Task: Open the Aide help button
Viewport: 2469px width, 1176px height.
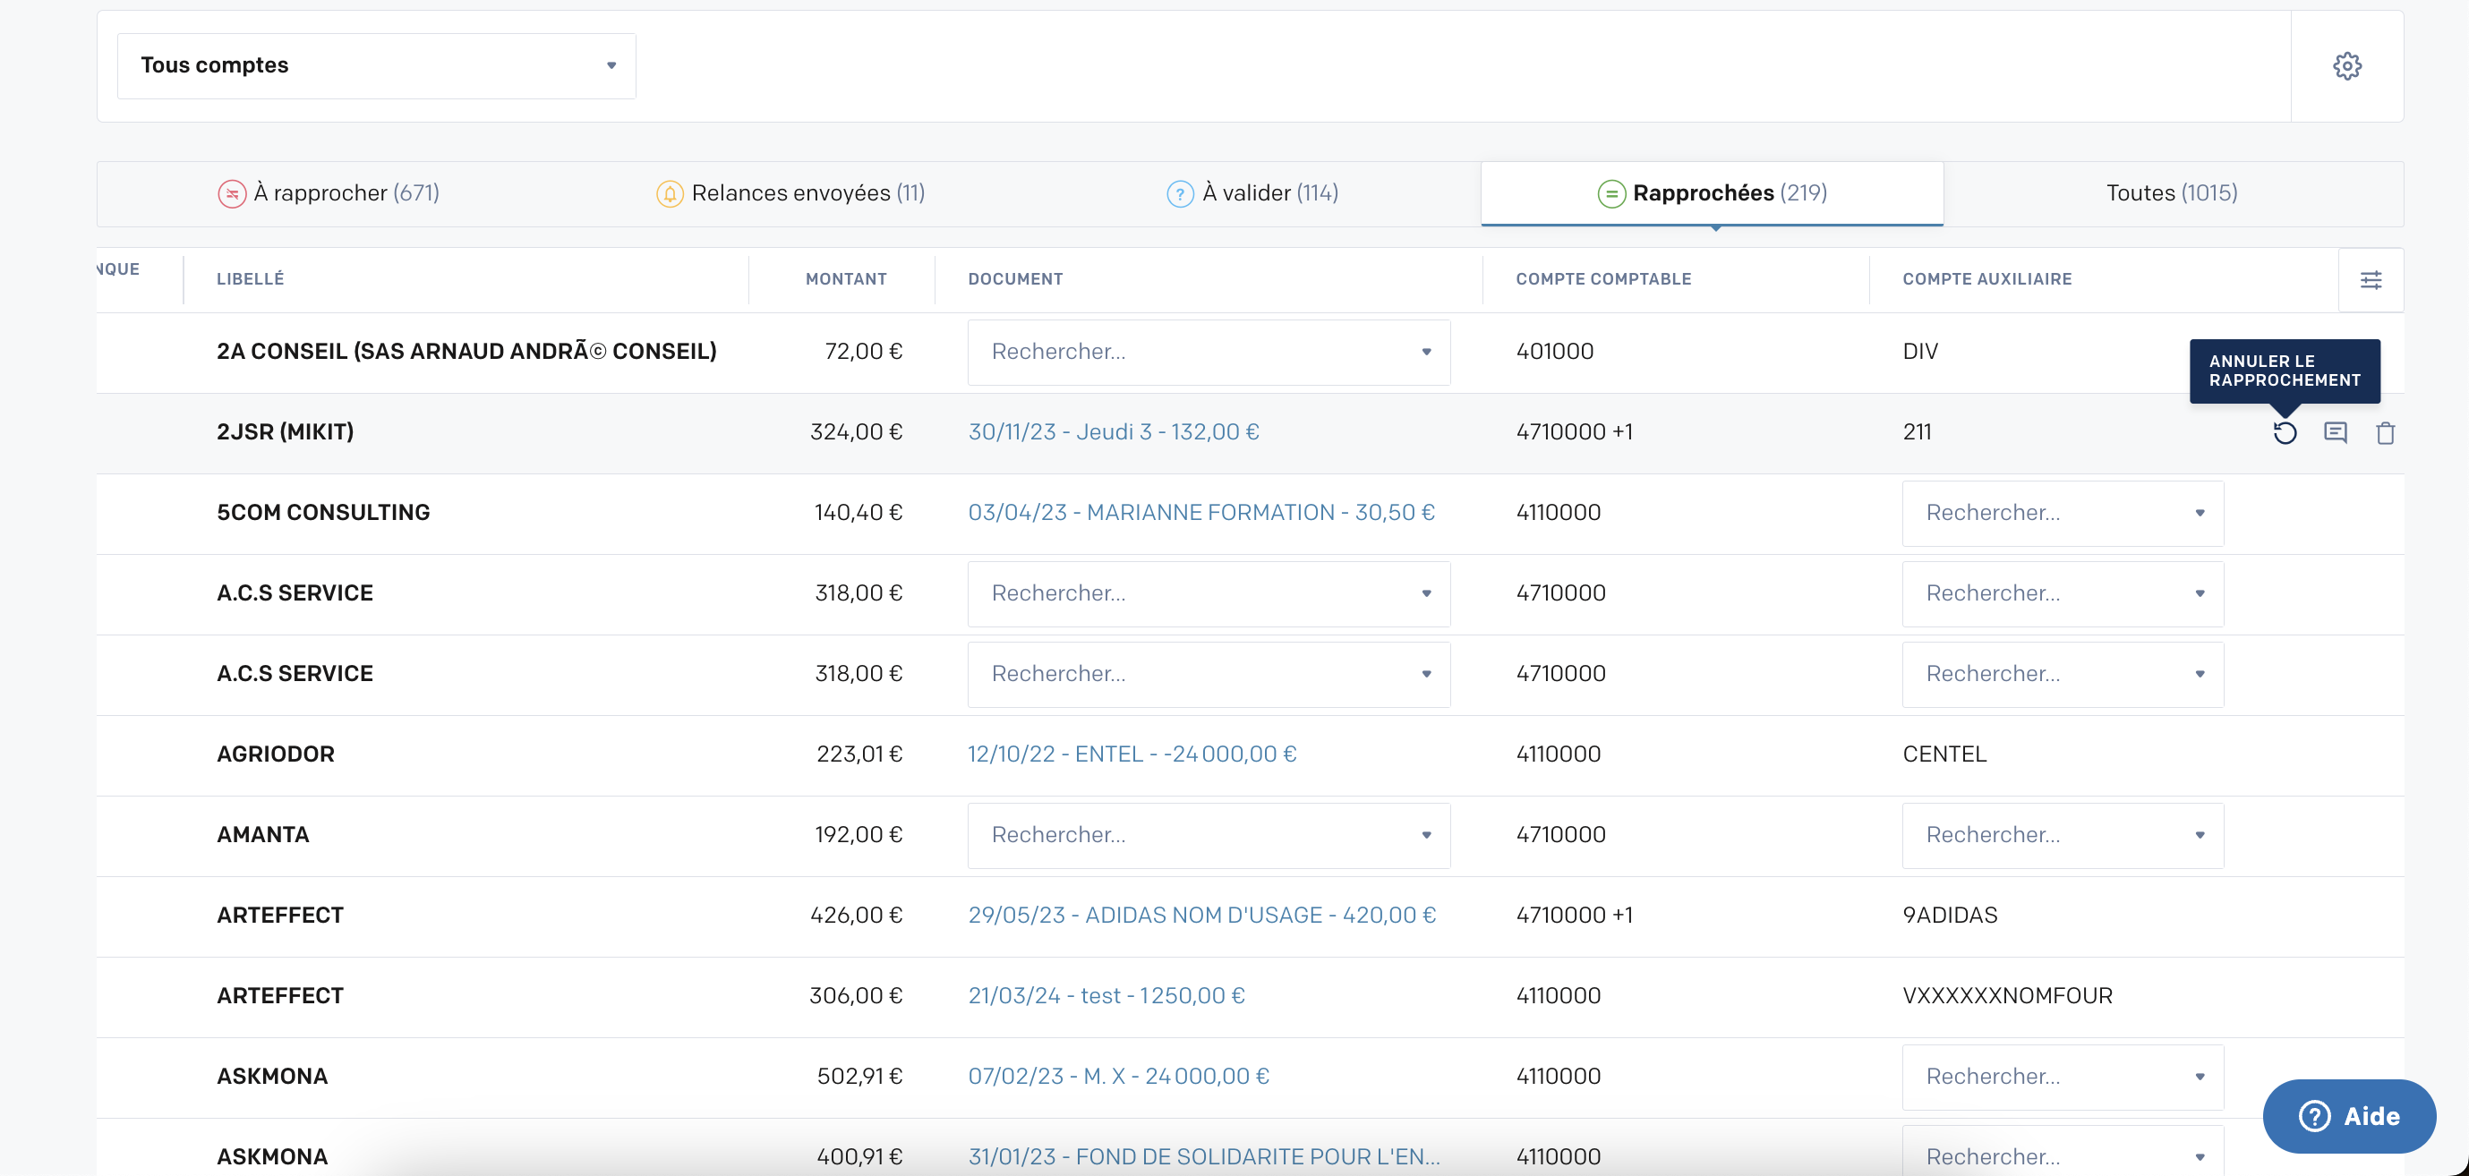Action: [2349, 1117]
